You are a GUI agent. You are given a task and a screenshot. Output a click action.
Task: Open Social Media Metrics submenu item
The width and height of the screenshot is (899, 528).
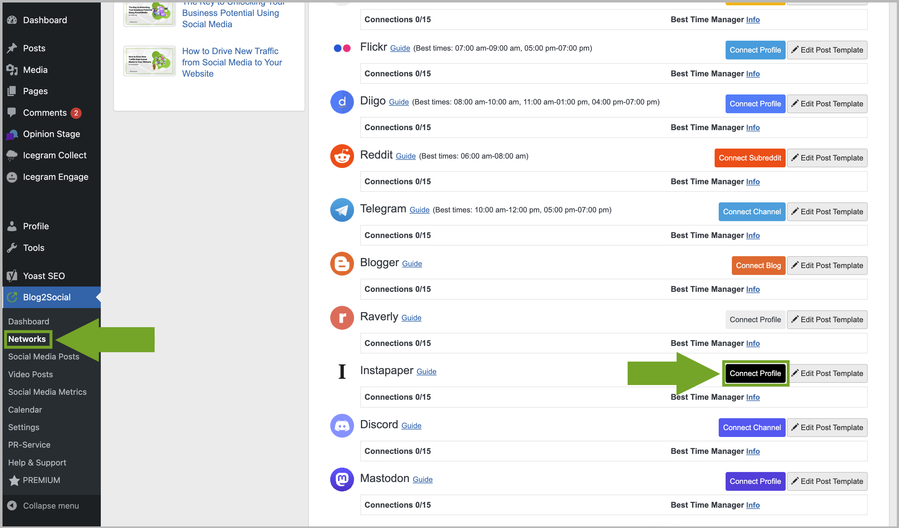point(48,392)
